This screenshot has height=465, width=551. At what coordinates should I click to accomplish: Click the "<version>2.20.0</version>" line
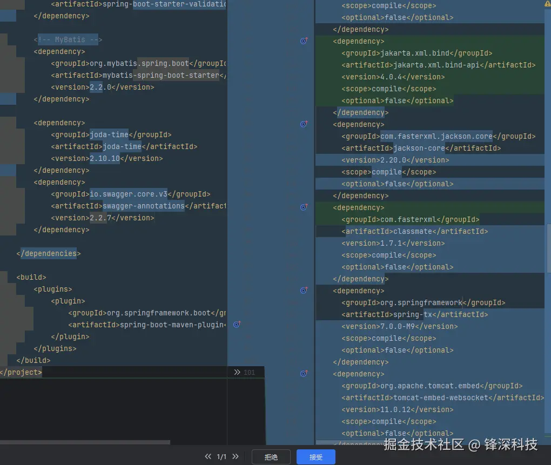click(395, 160)
